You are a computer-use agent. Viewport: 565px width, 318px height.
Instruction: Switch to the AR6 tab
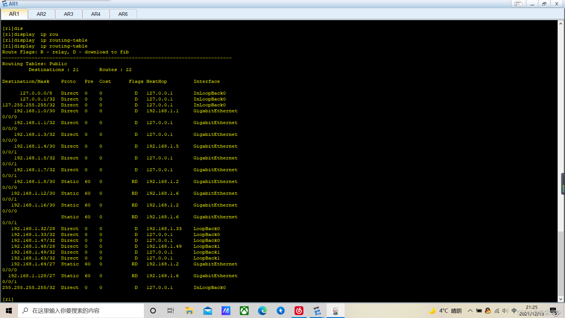tap(123, 14)
